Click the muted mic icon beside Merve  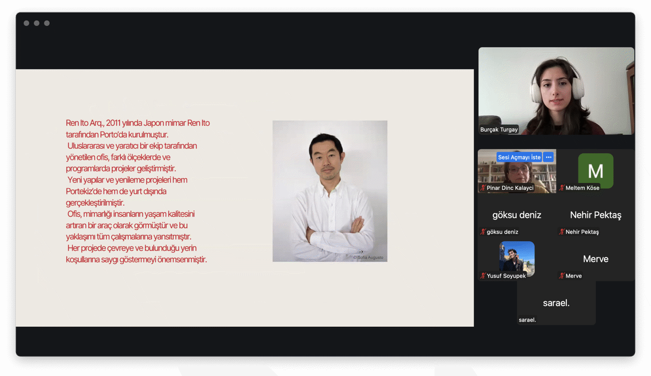(x=562, y=276)
